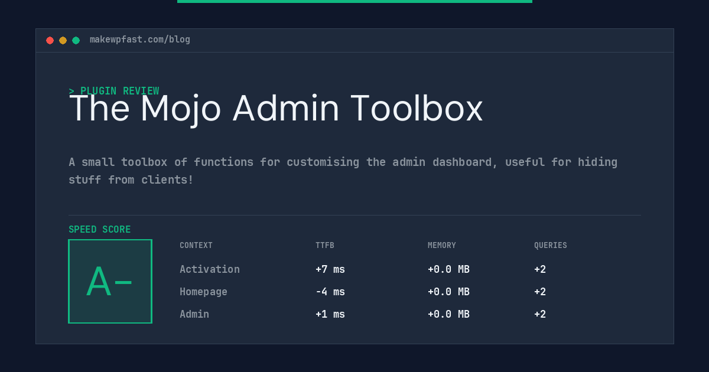Click the MEMORY column header
The width and height of the screenshot is (709, 372).
[442, 246]
